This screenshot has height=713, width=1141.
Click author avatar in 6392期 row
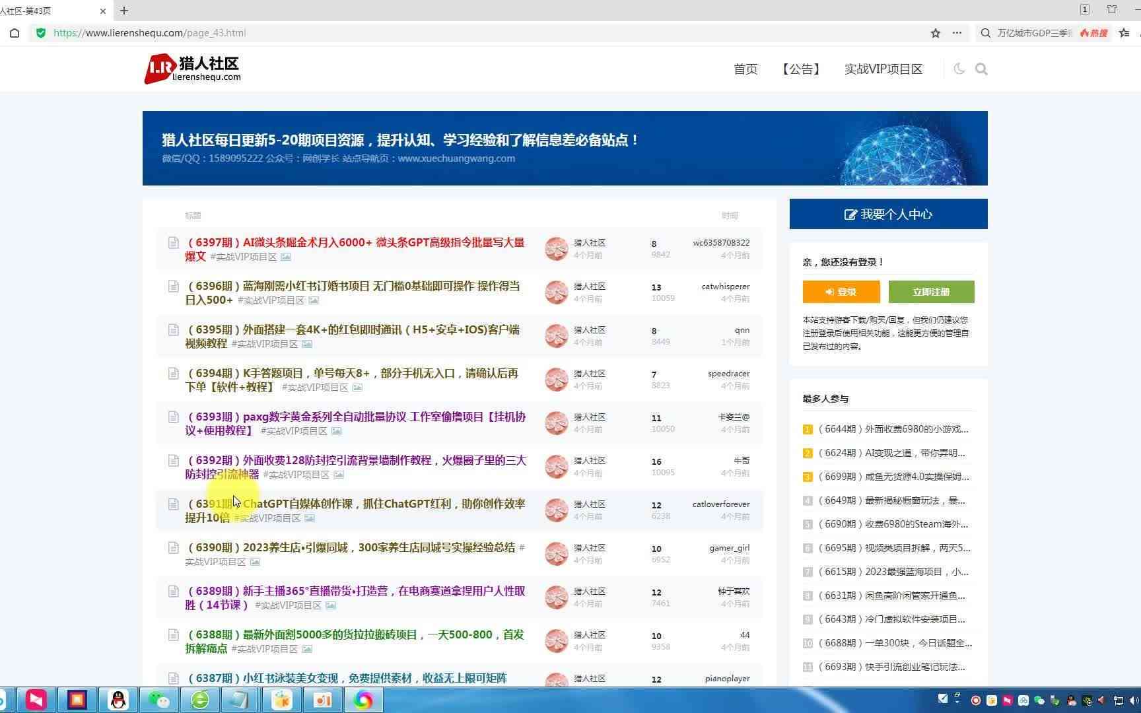click(557, 466)
